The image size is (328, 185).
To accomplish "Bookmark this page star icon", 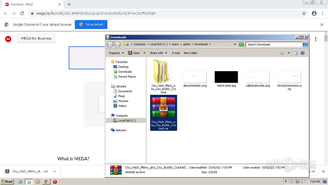I will pyautogui.click(x=304, y=13).
